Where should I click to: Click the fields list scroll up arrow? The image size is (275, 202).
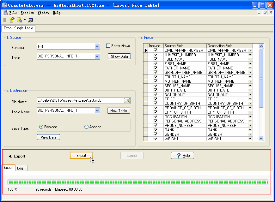point(261,46)
